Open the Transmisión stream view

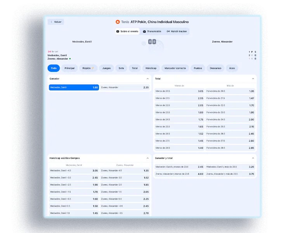point(152,31)
